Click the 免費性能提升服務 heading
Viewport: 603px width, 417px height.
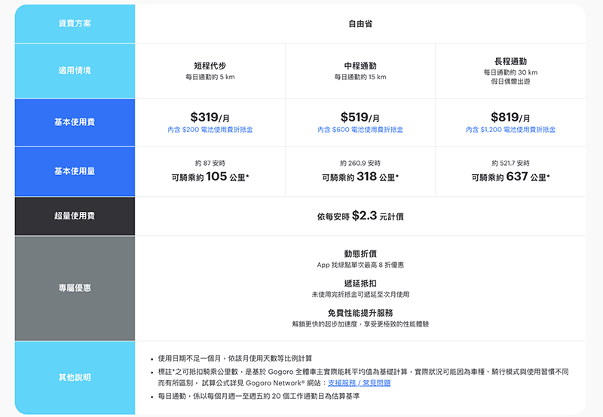coord(360,313)
